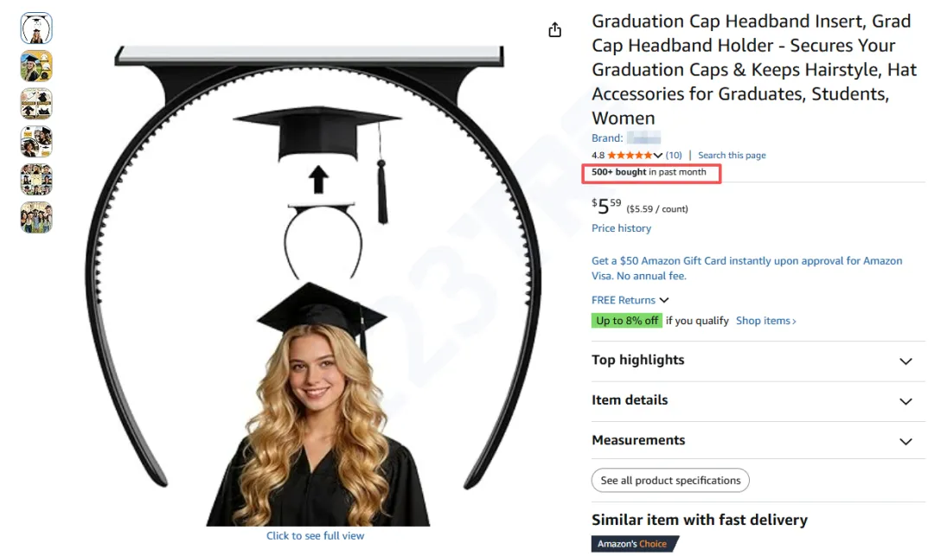
Task: Click the Shop items link
Action: [765, 321]
